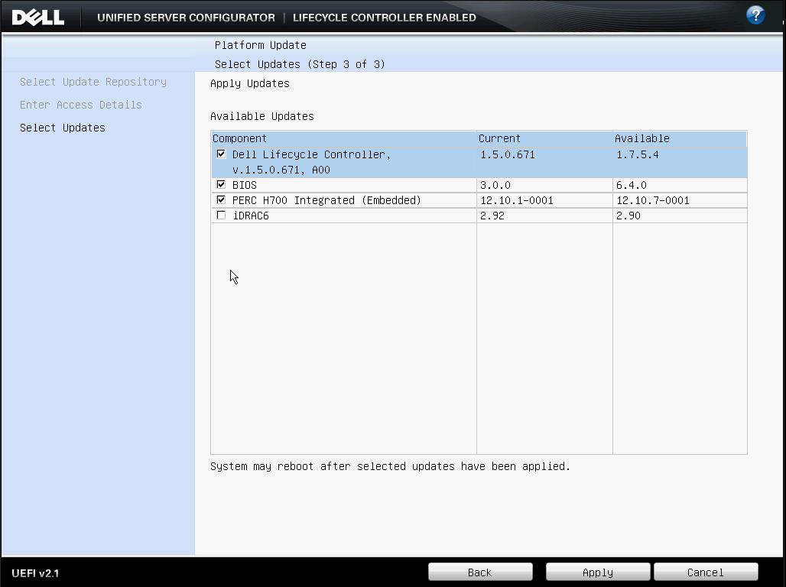
Task: Click the Back button
Action: point(480,572)
